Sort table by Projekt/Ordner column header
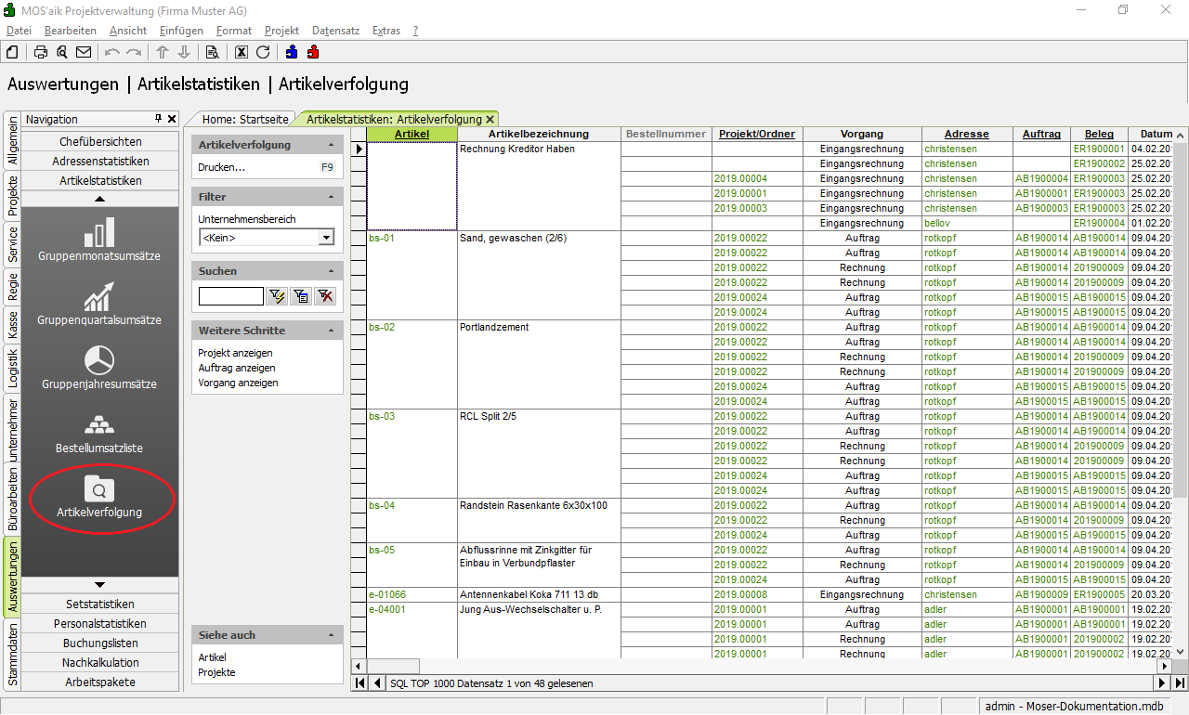 pyautogui.click(x=757, y=134)
